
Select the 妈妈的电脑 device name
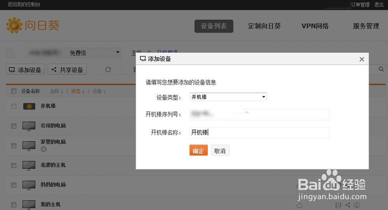pos(53,185)
